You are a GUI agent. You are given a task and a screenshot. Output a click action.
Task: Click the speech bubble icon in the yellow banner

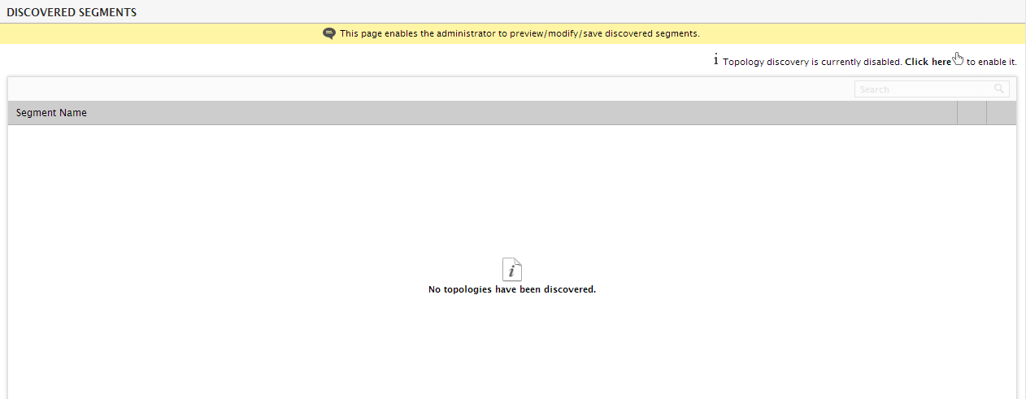[x=329, y=33]
